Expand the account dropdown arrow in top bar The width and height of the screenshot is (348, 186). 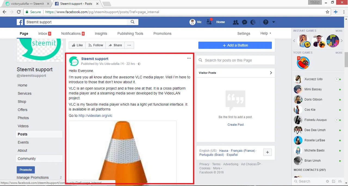click(x=274, y=22)
